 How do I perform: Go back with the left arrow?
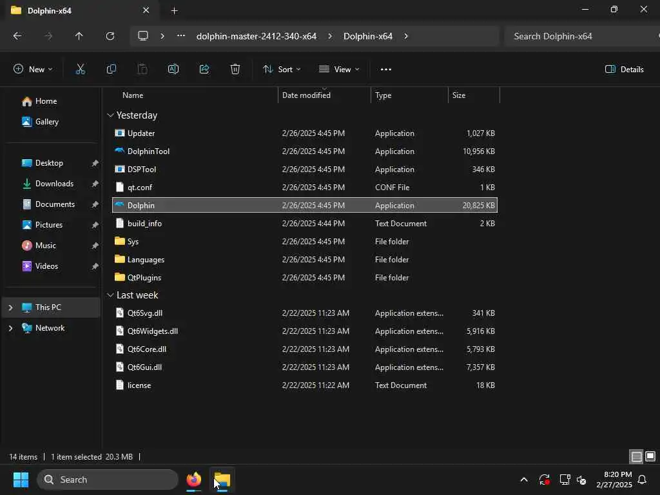click(x=17, y=36)
